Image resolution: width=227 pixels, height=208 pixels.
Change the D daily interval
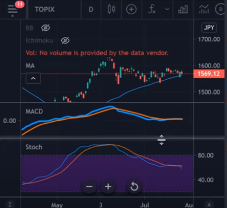pos(91,10)
